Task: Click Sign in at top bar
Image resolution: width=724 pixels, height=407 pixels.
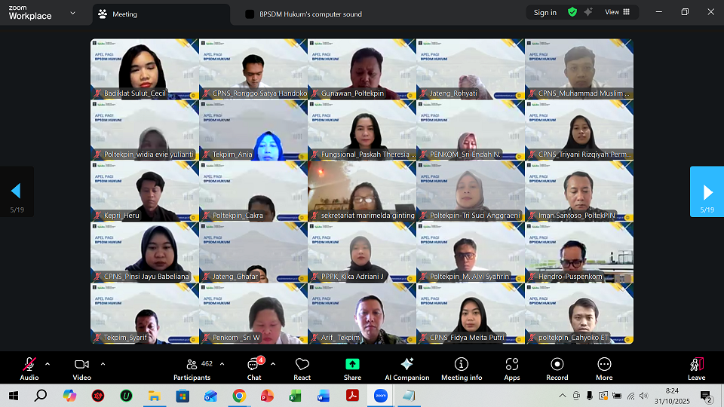Action: [x=545, y=12]
